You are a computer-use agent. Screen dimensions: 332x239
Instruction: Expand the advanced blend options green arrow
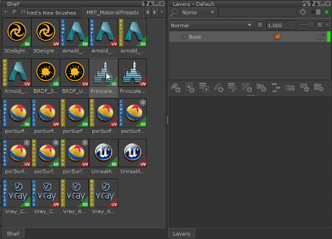[327, 25]
